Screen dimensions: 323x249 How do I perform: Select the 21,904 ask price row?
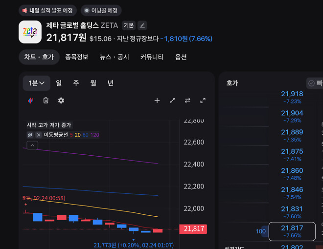coord(292,116)
